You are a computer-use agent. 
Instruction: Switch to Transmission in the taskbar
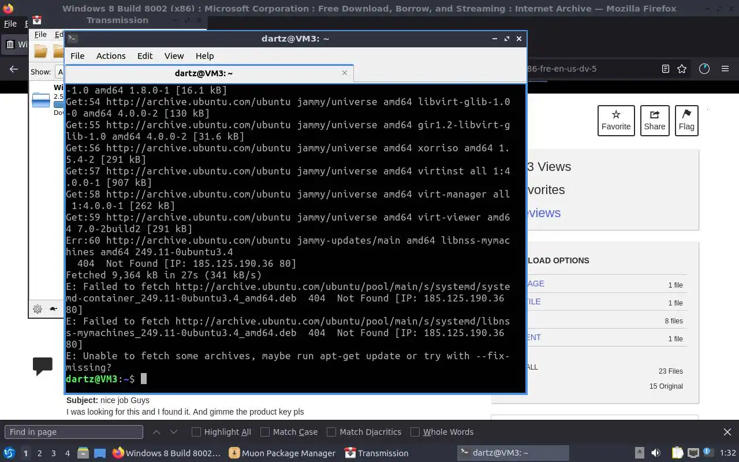pos(376,453)
